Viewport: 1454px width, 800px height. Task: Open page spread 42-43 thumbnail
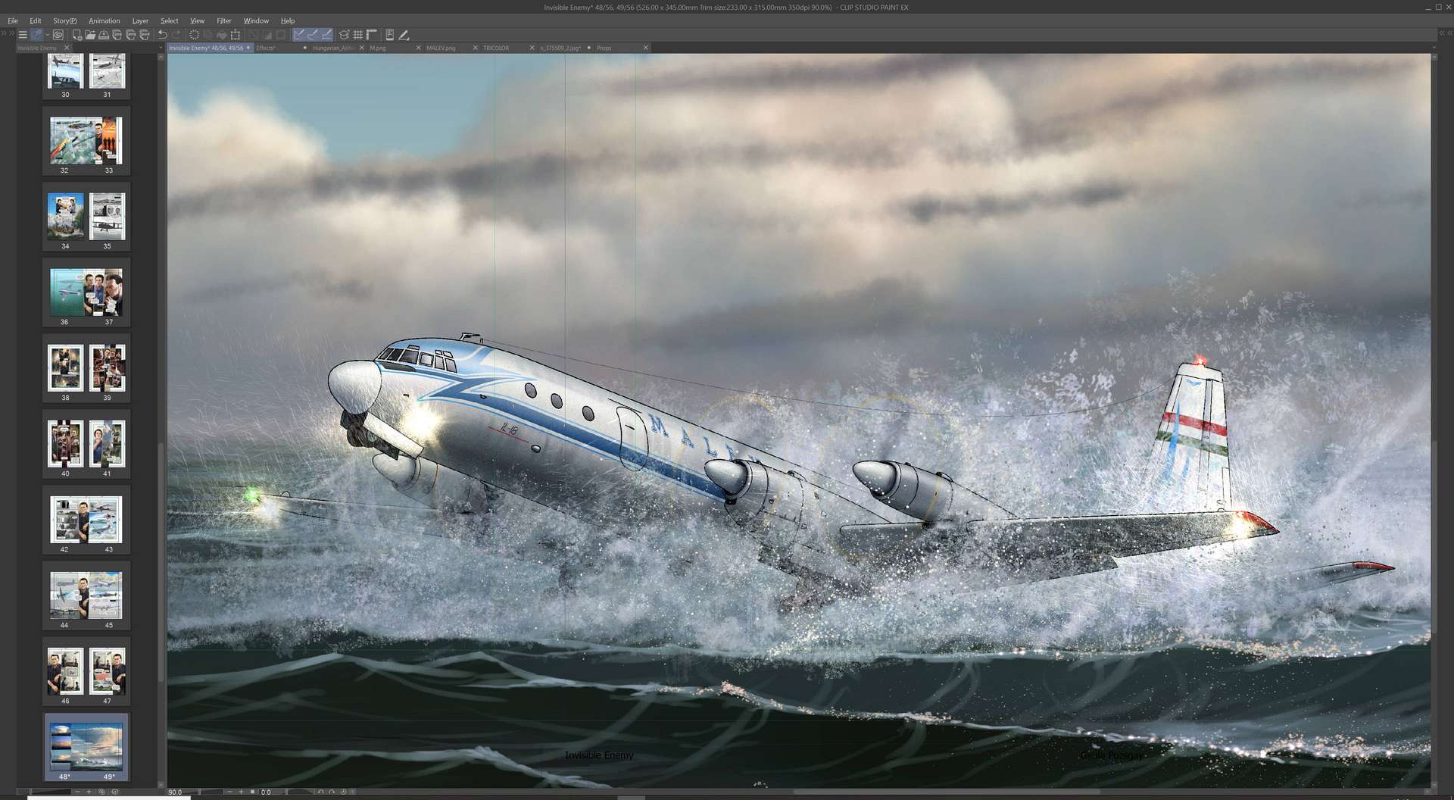[86, 520]
